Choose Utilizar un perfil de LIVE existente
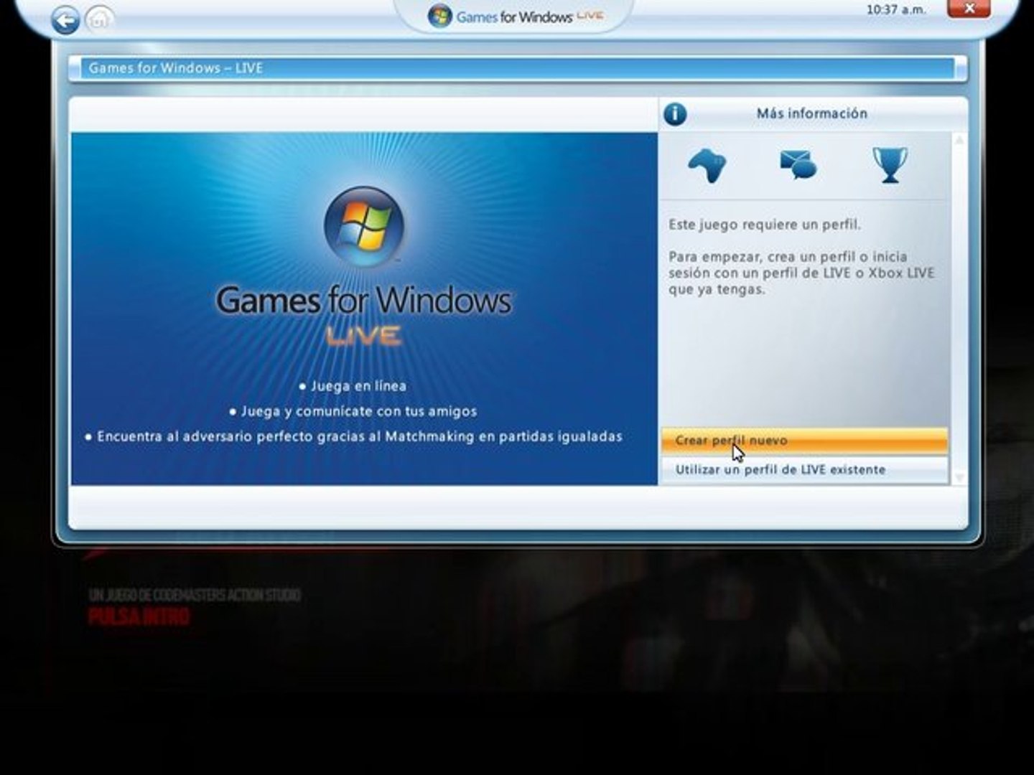Viewport: 1034px width, 775px height. (x=804, y=469)
